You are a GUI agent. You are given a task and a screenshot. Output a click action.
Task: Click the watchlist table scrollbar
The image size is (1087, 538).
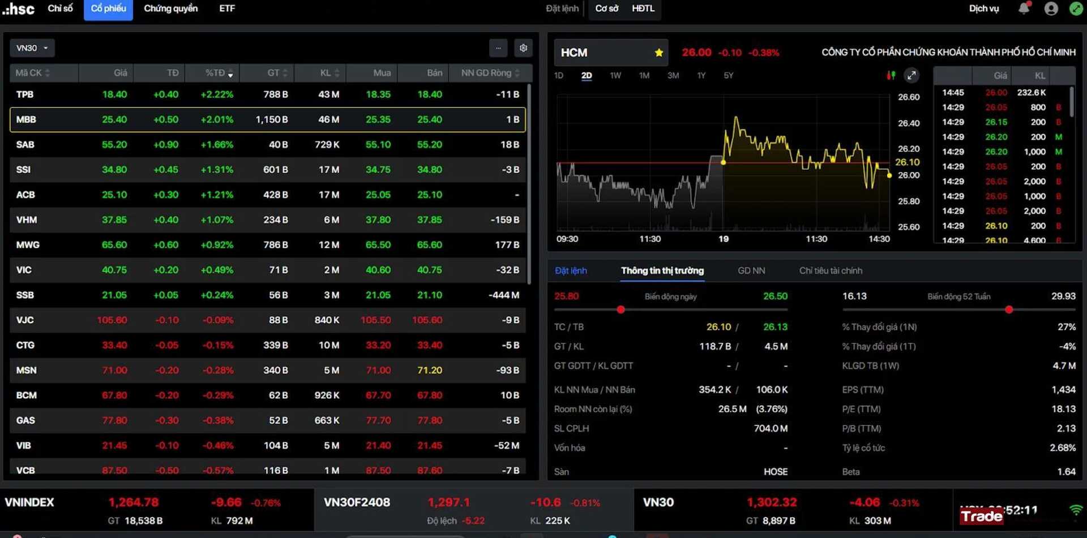pos(529,184)
